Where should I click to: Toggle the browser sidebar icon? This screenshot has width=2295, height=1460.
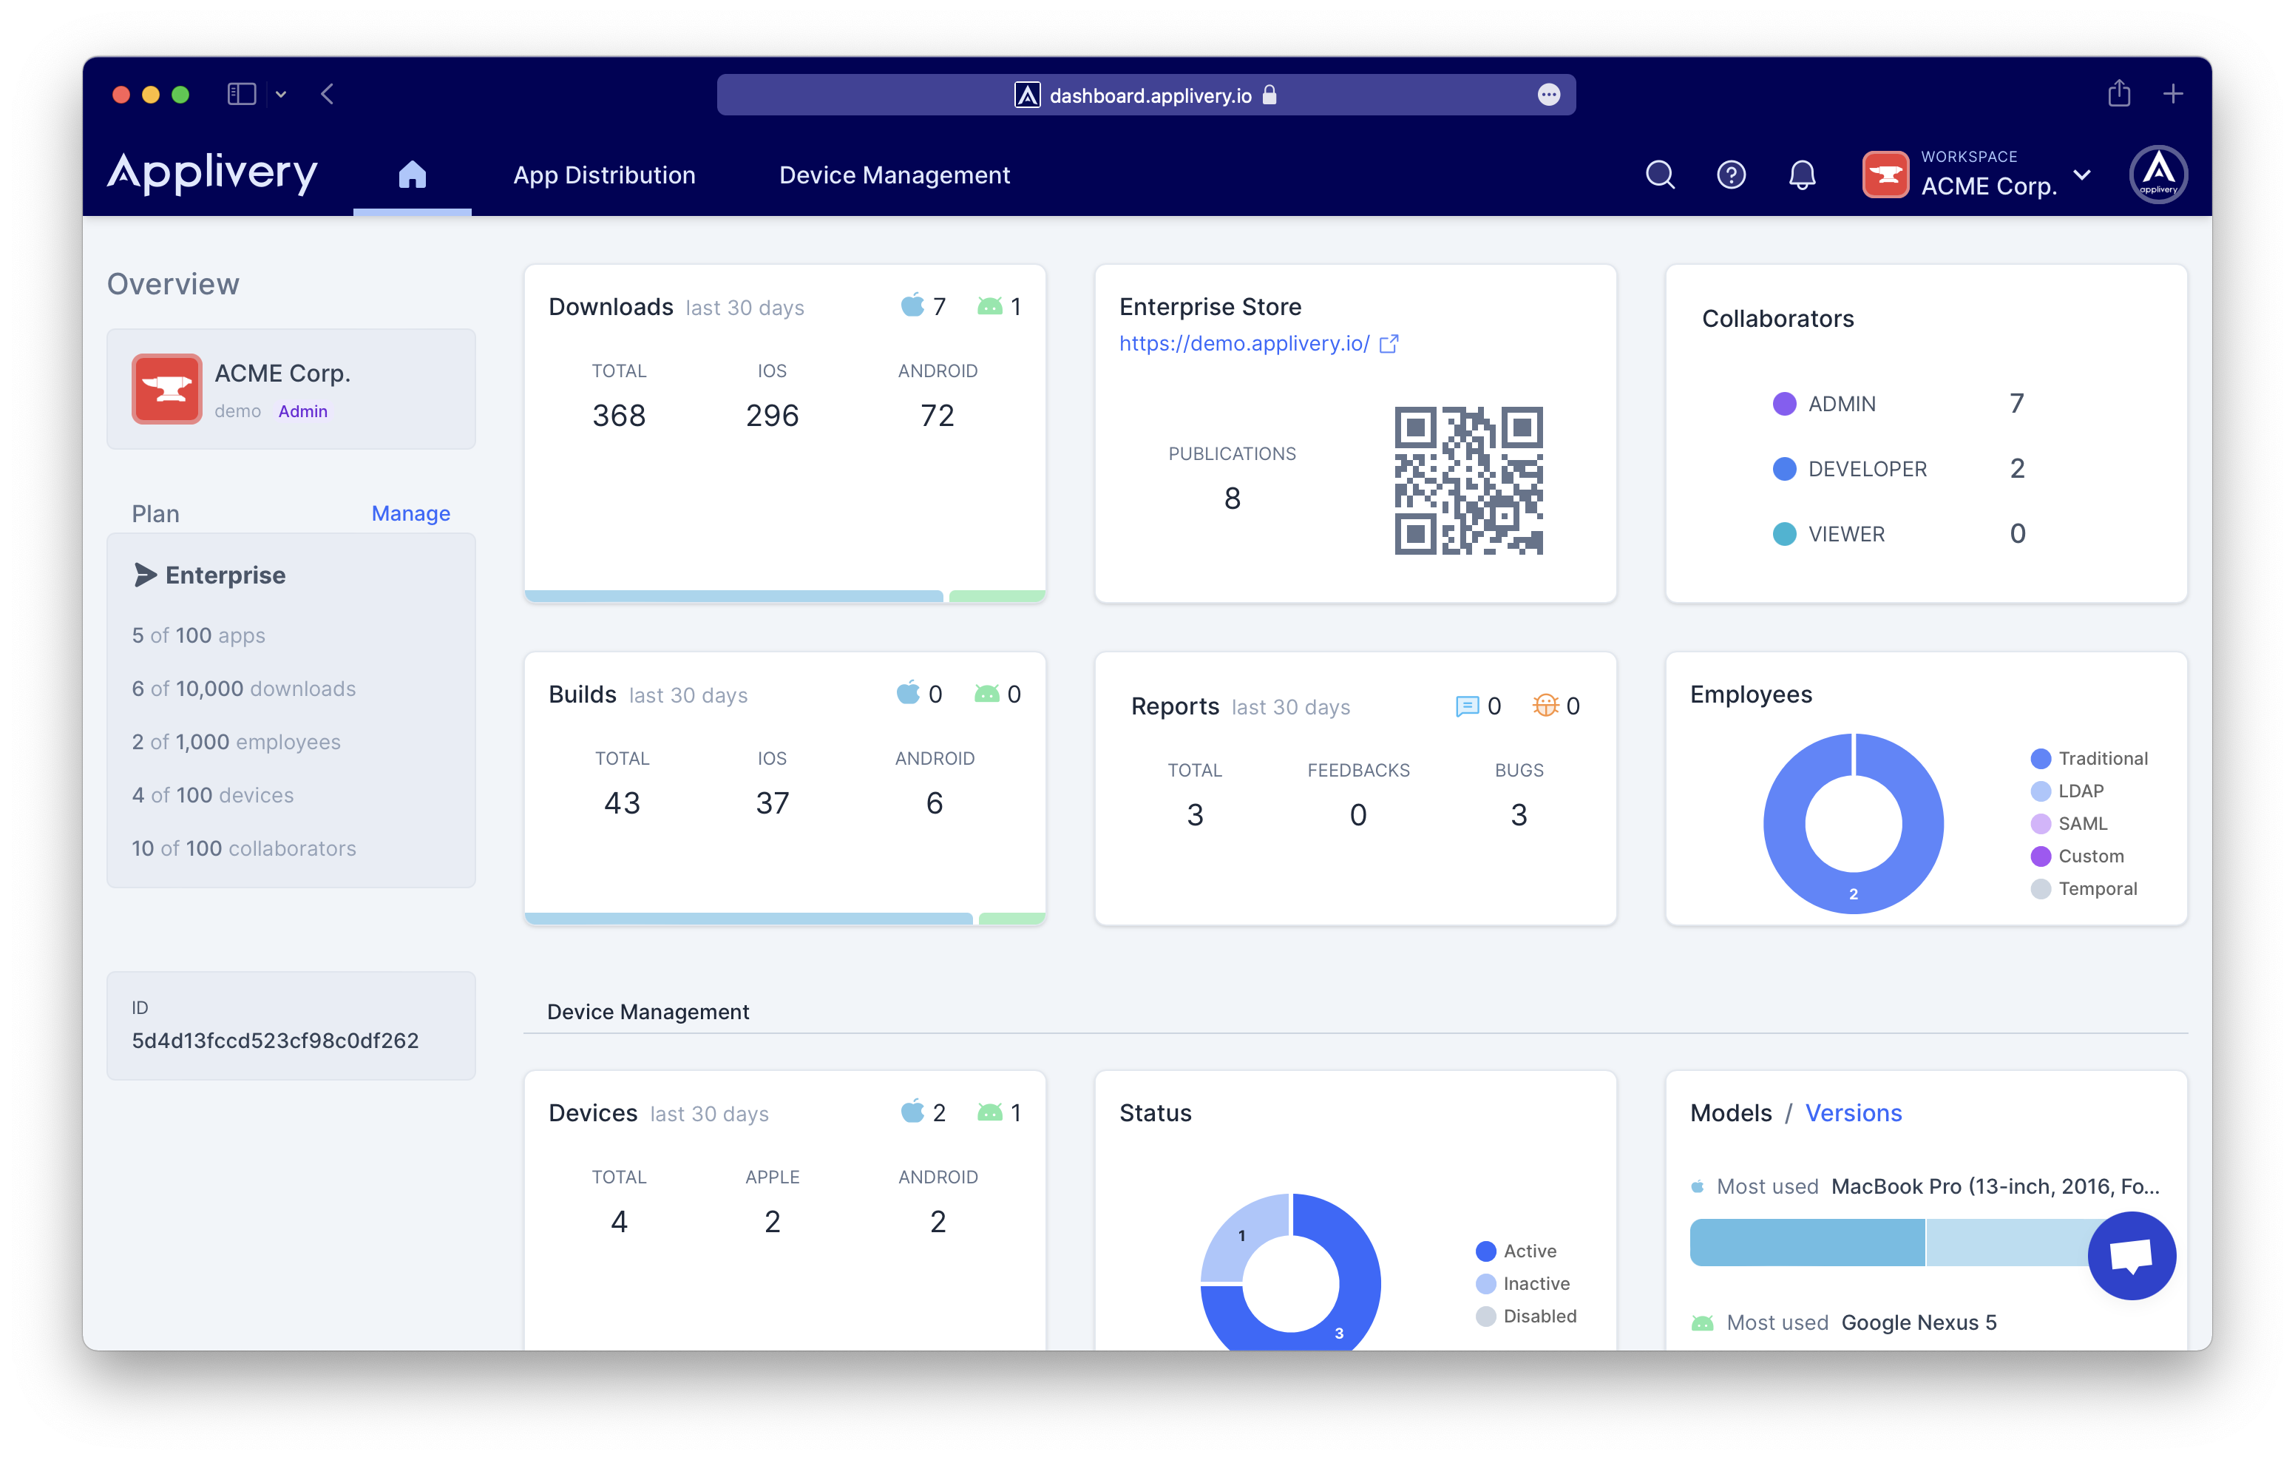pos(241,93)
